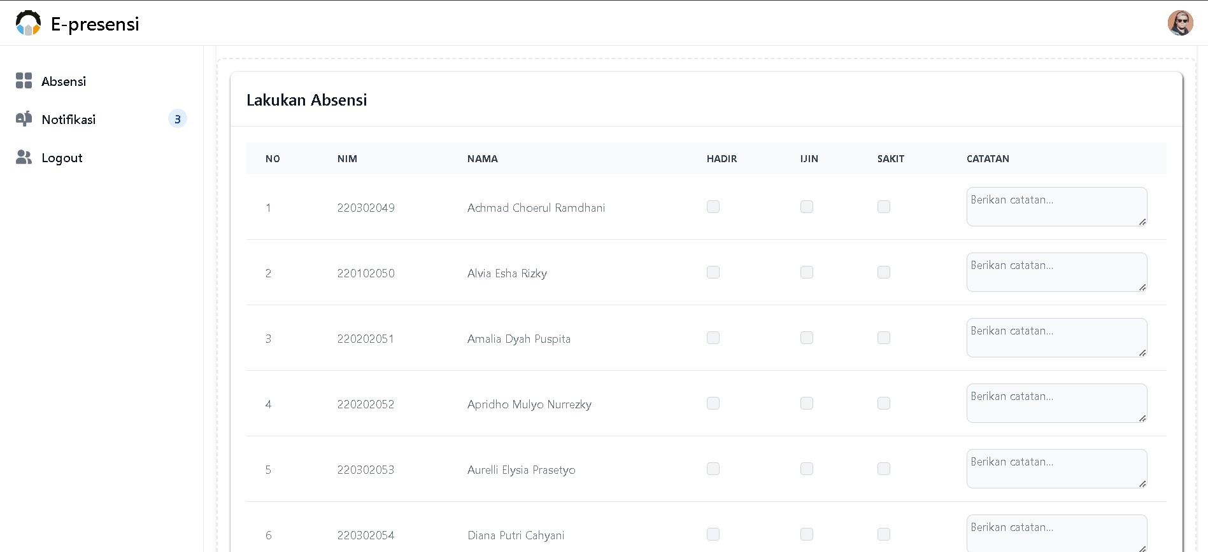Click the notification count badge 3
1208x552 pixels.
177,119
